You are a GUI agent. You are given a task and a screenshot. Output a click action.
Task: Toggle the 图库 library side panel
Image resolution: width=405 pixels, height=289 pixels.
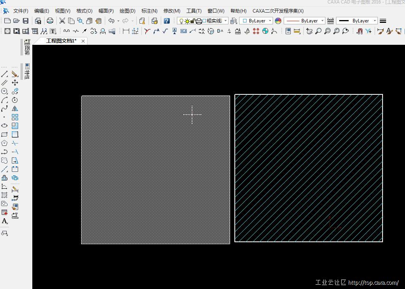pyautogui.click(x=27, y=47)
